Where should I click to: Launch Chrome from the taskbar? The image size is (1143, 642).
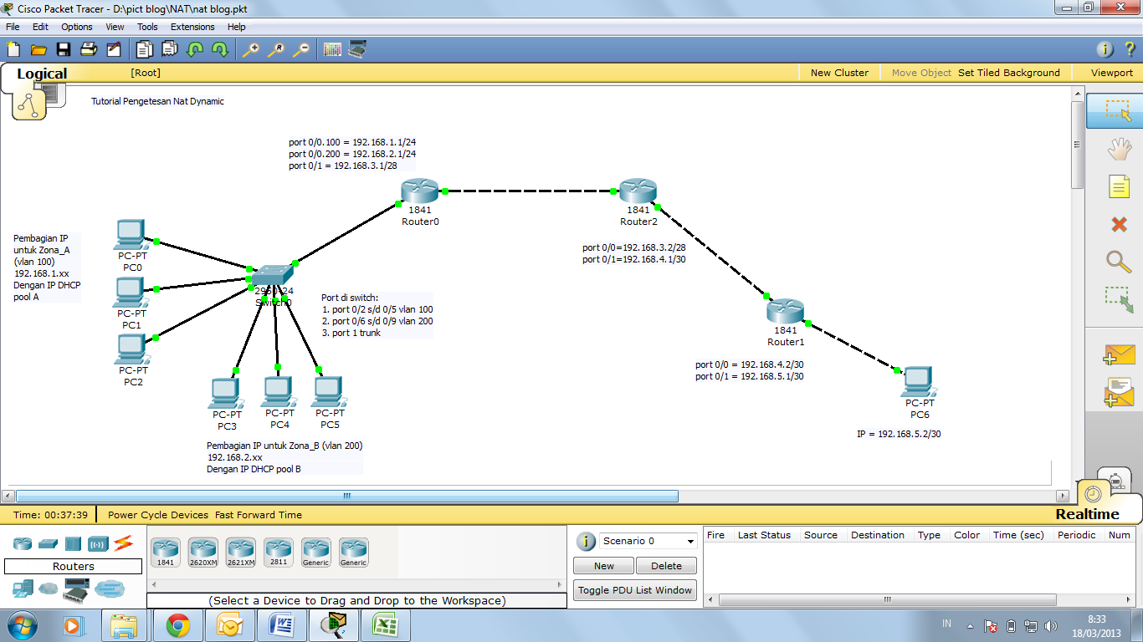(177, 624)
